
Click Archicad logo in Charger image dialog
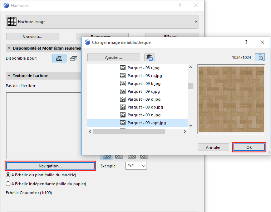coord(88,42)
